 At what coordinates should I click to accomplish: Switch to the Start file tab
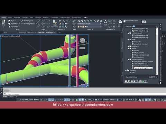click(x=6, y=33)
